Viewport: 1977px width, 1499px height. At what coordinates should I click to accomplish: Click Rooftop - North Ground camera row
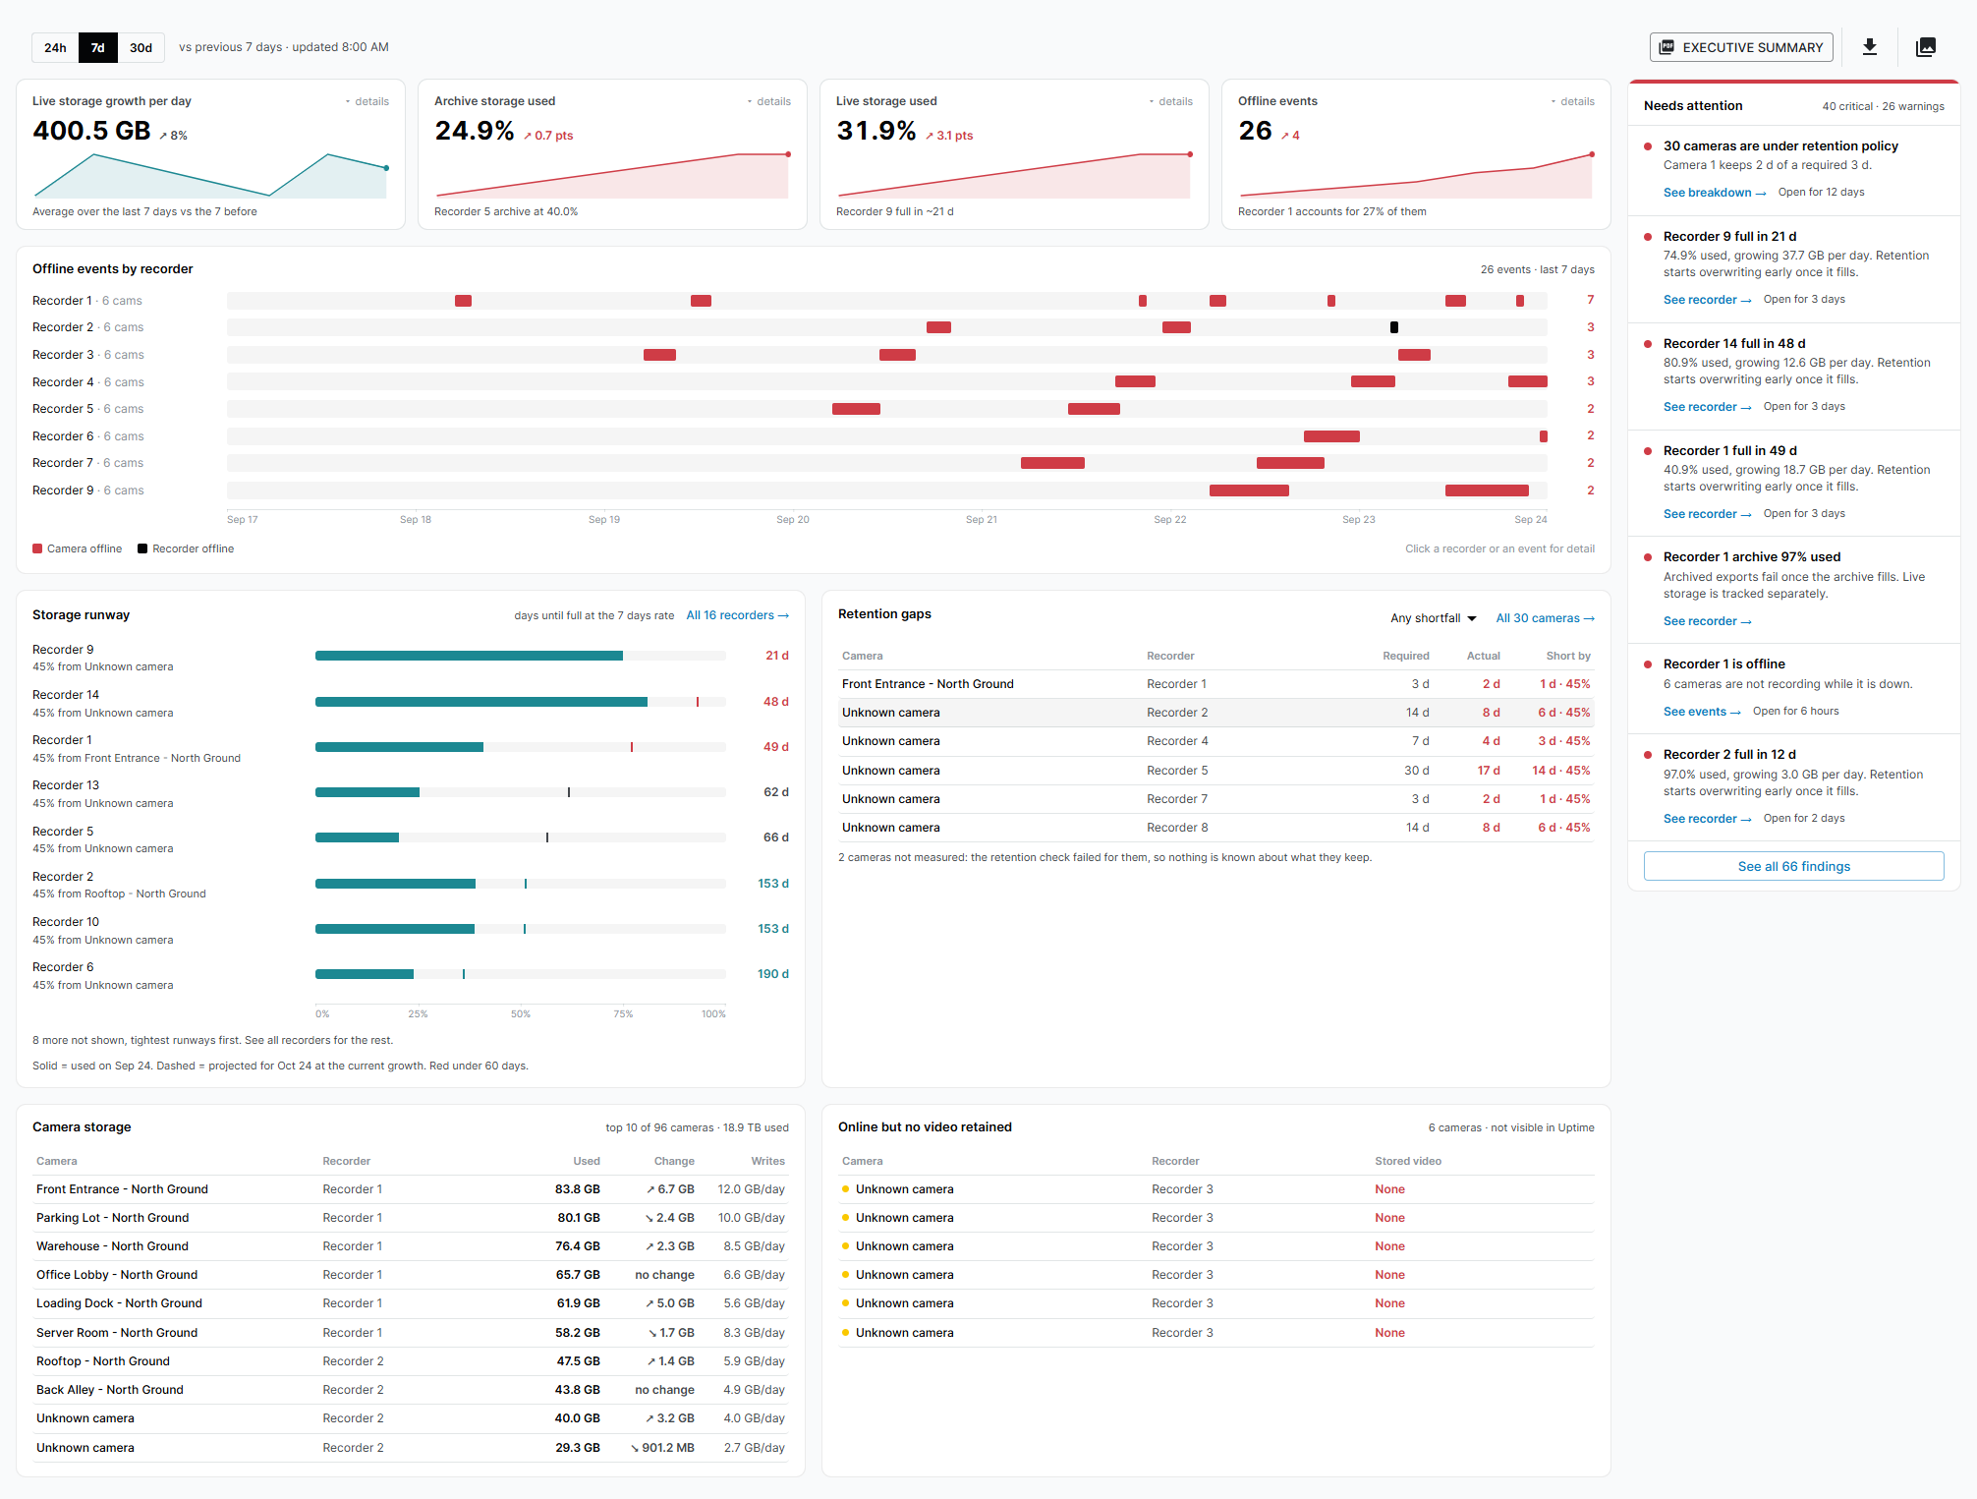click(x=411, y=1361)
